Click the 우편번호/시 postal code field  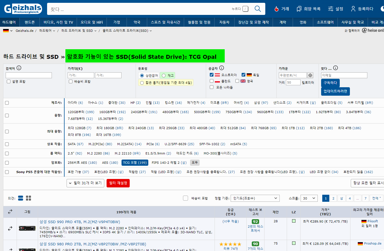coord(293,75)
